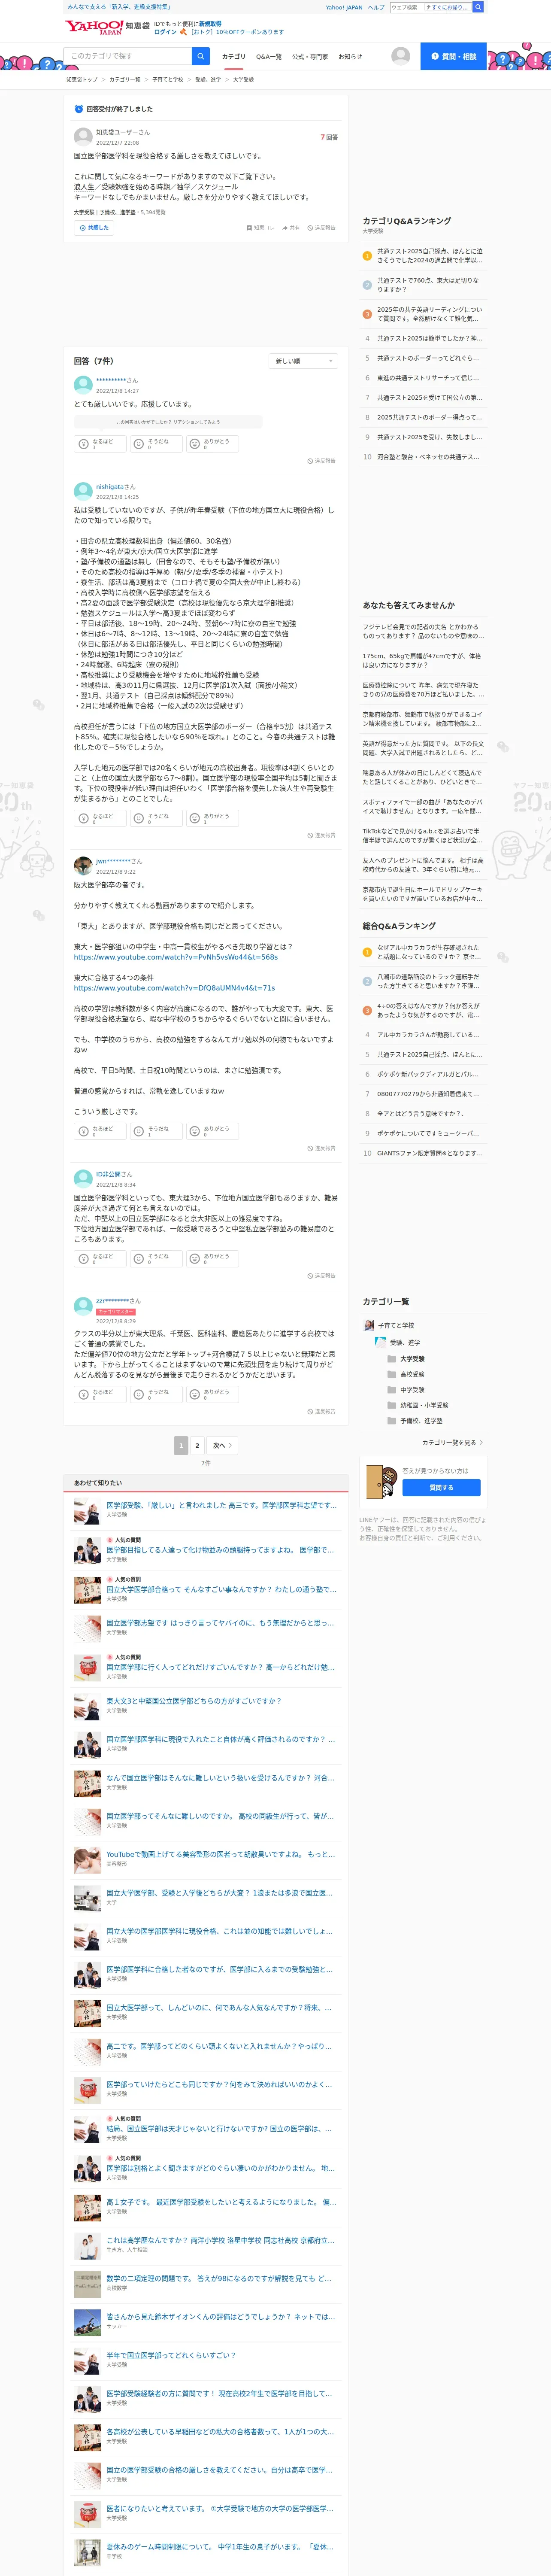Click the 中学受験 folder icon
Image resolution: width=551 pixels, height=2576 pixels.
coord(392,1390)
